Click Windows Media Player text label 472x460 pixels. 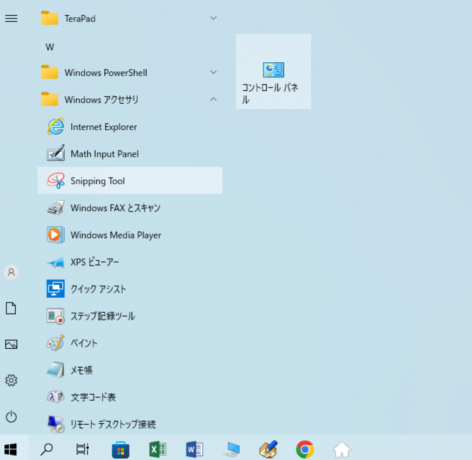116,235
